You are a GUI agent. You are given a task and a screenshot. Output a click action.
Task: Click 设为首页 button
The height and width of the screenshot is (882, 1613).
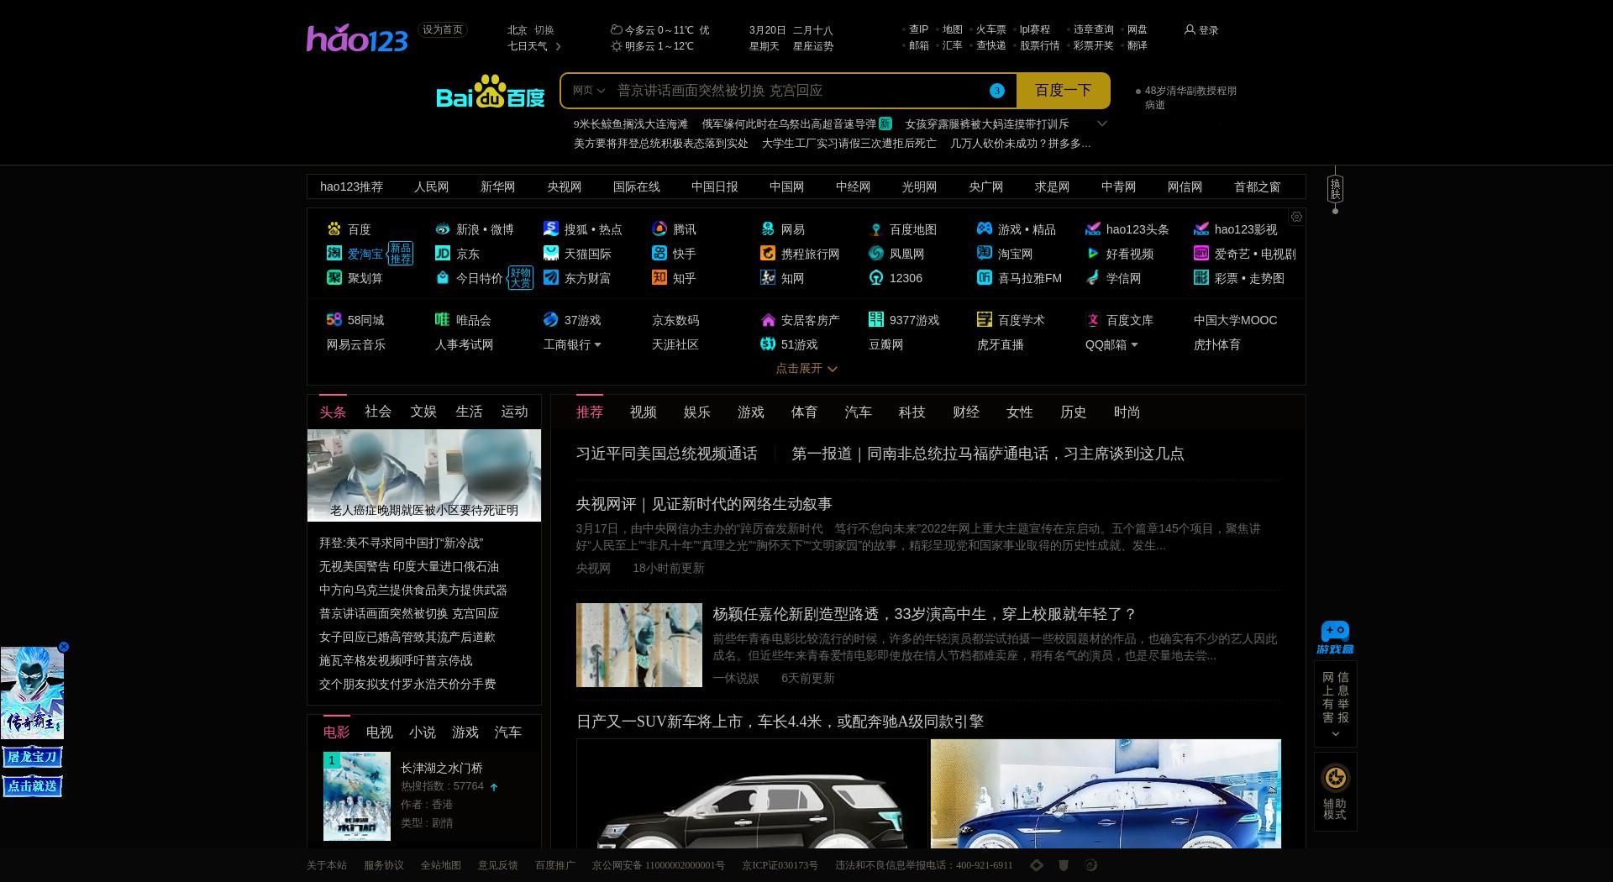click(x=443, y=30)
